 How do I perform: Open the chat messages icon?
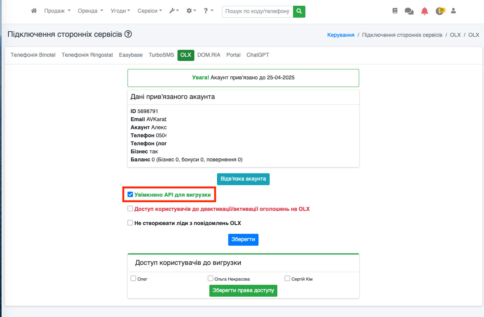click(409, 11)
